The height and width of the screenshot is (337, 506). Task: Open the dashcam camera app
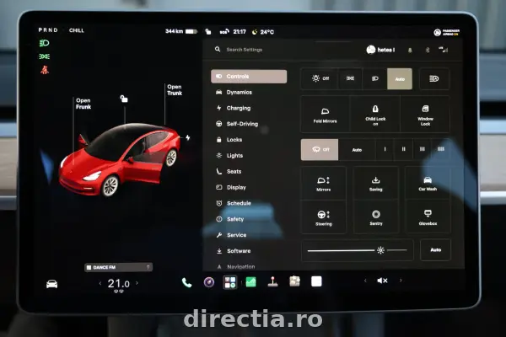point(209,282)
